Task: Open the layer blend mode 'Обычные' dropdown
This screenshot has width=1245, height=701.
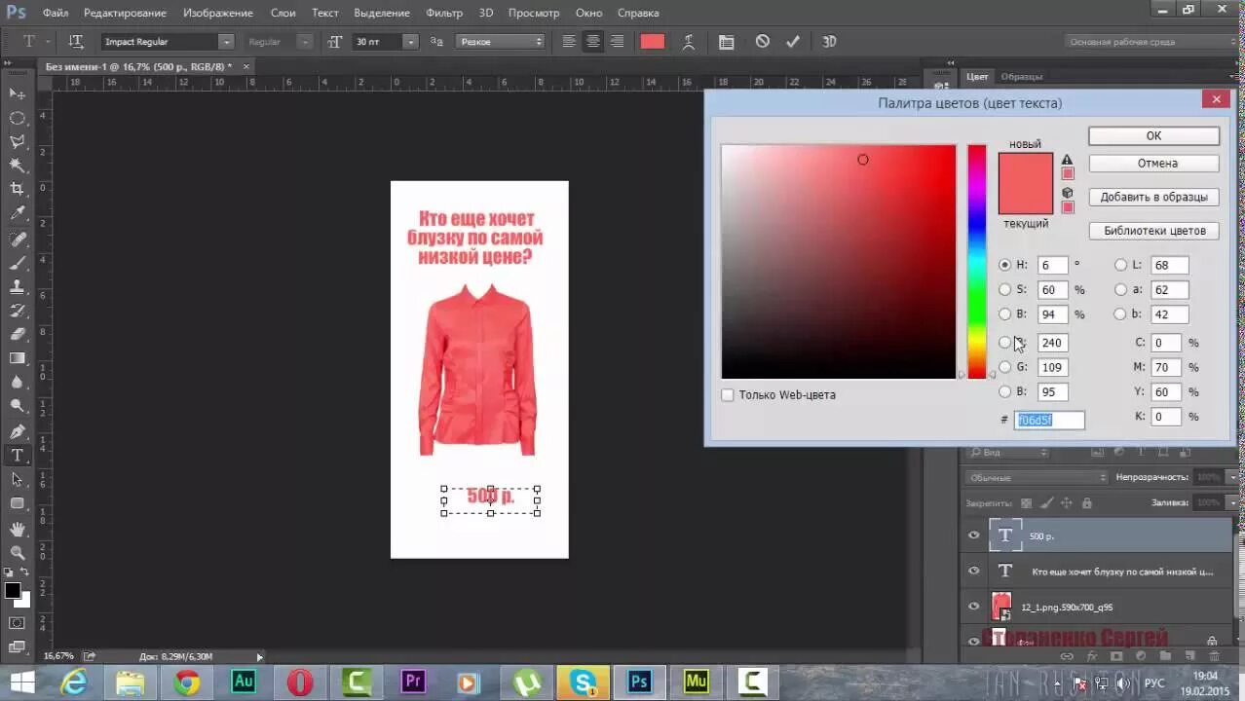Action: click(x=1037, y=478)
